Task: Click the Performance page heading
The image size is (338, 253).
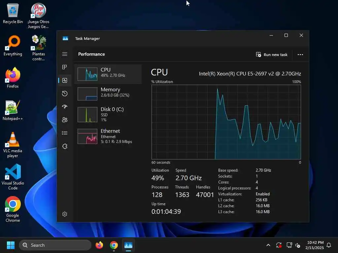Action: 91,54
